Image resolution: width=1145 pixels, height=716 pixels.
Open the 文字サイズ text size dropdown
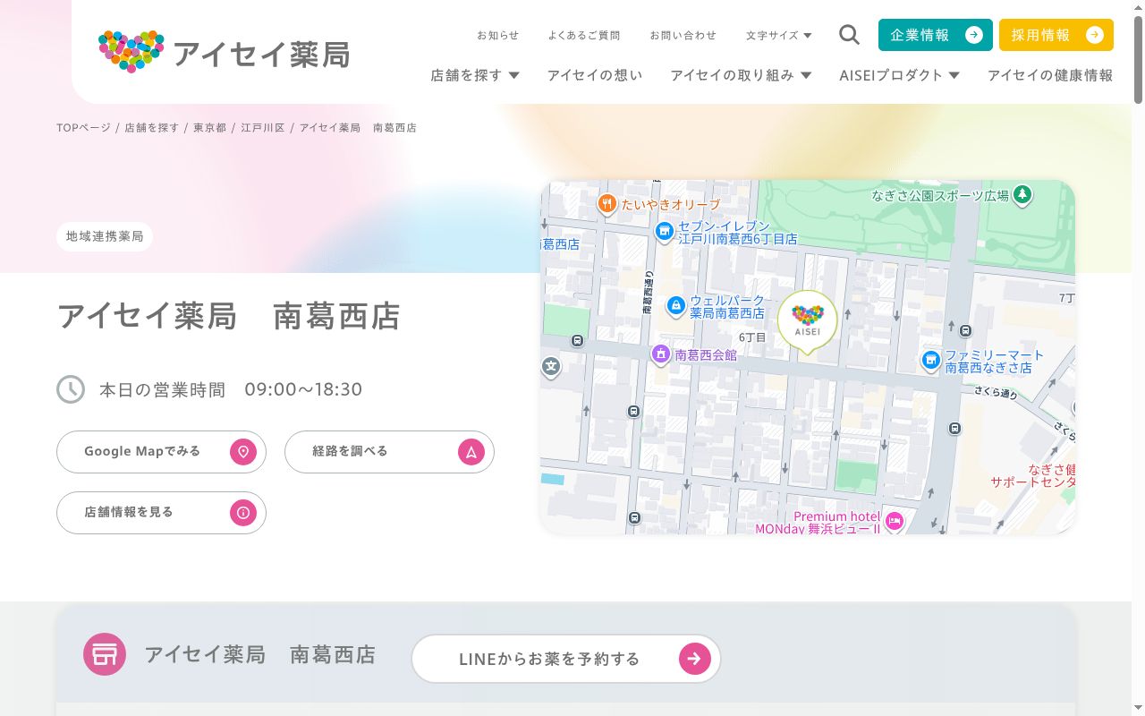click(779, 35)
